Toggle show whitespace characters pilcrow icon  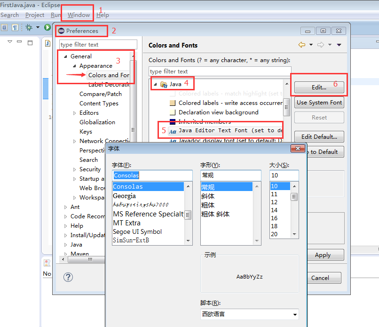pyautogui.click(x=15, y=28)
